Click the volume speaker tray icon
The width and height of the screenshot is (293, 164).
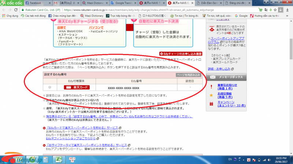pos(269,160)
